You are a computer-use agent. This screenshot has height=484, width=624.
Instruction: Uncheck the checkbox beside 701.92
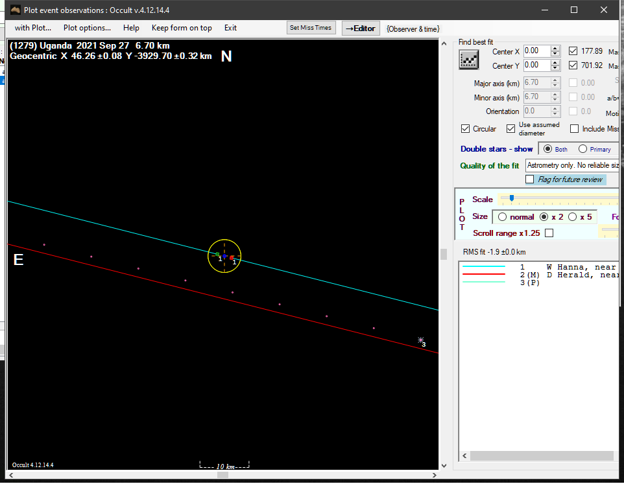[573, 65]
